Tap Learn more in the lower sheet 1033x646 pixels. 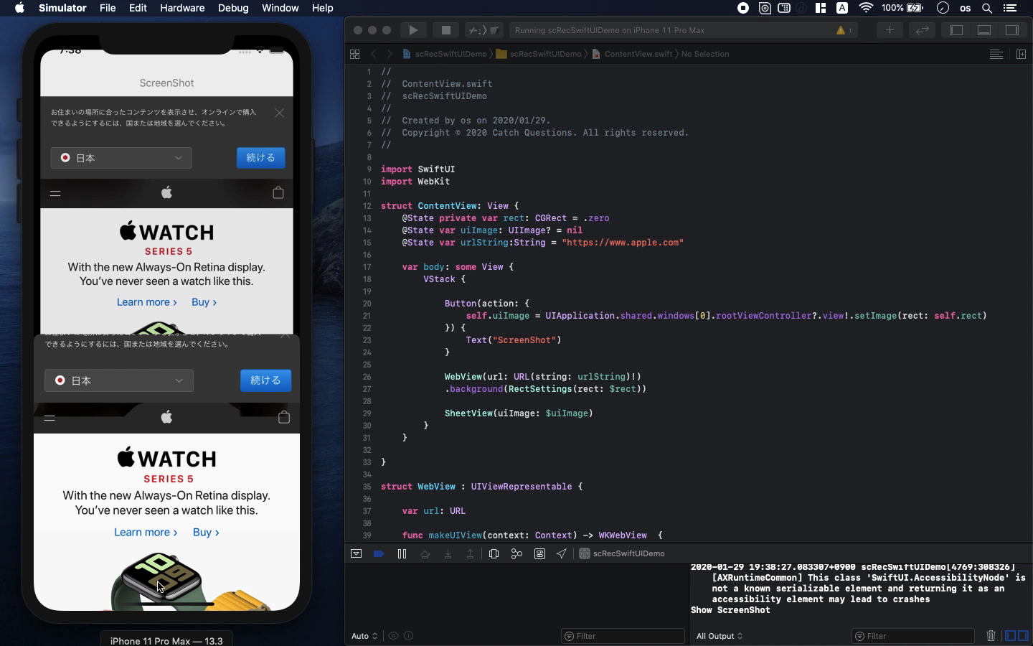[146, 532]
